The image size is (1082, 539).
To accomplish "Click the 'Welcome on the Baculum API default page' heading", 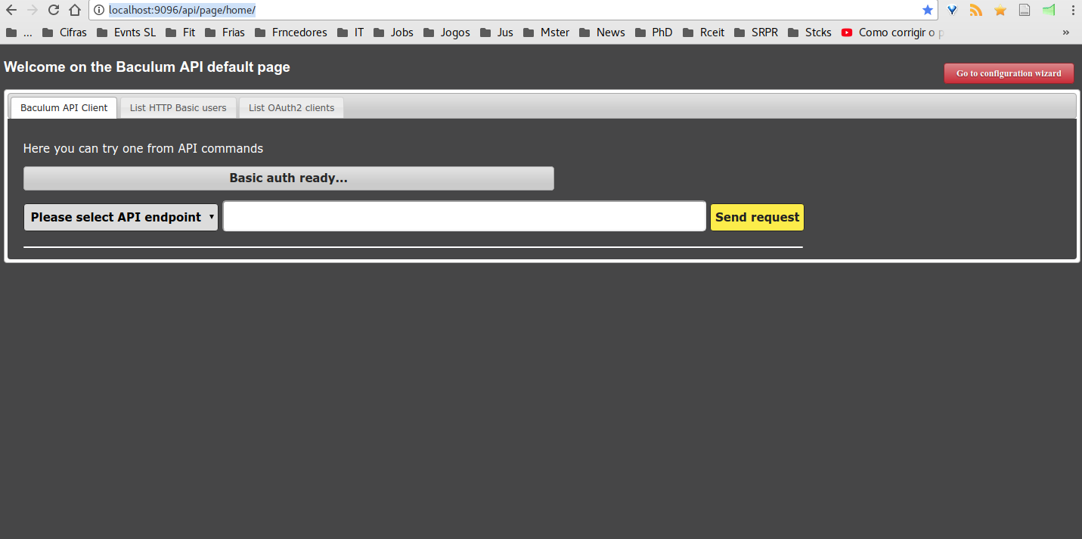I will point(147,67).
